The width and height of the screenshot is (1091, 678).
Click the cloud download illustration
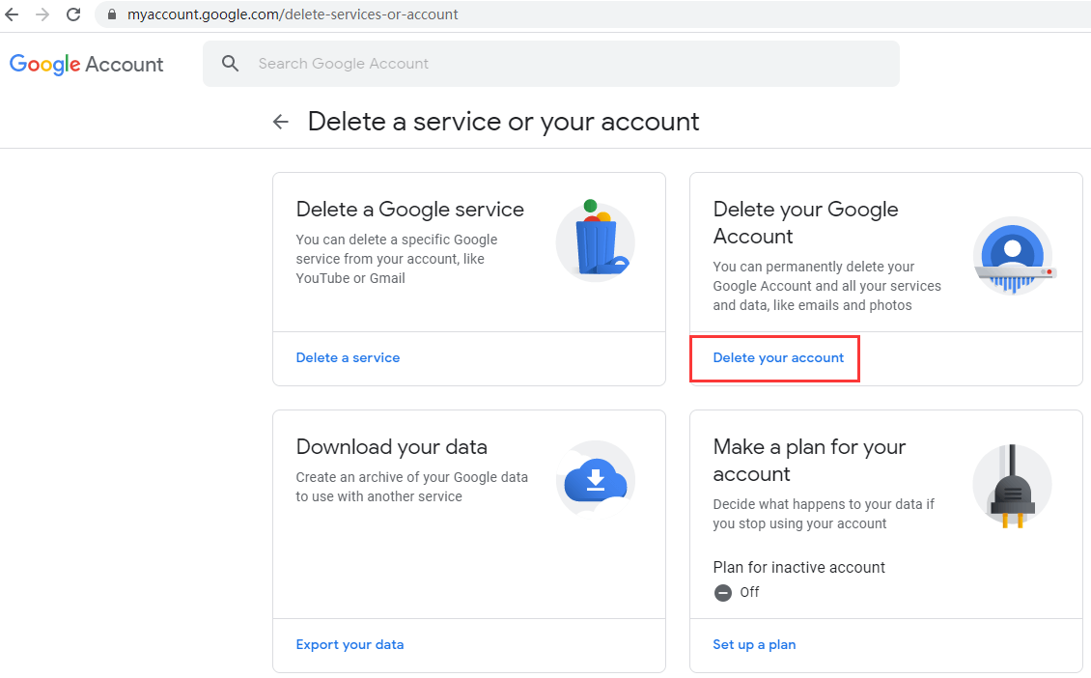[596, 480]
